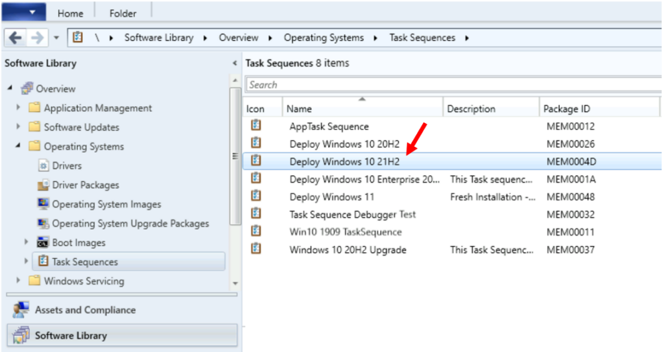
Task: Sort by the Name column header
Action: tap(362, 109)
